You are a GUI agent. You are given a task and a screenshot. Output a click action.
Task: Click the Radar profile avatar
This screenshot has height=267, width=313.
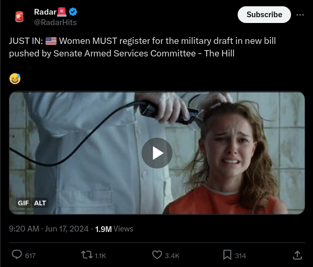(19, 17)
